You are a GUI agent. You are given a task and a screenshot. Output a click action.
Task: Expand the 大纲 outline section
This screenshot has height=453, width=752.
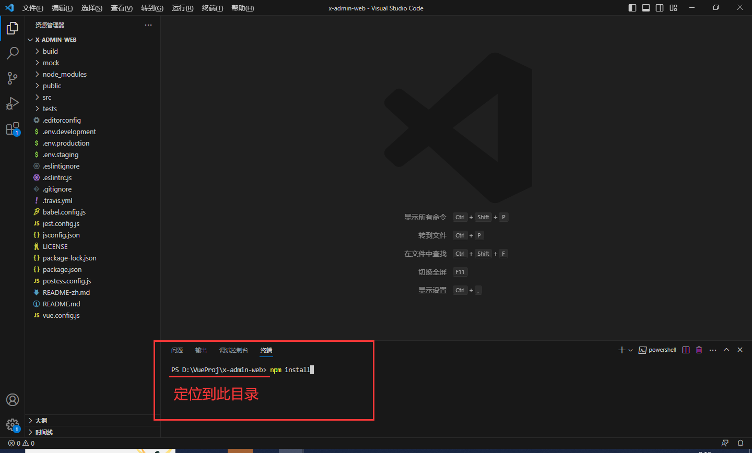(x=92, y=421)
